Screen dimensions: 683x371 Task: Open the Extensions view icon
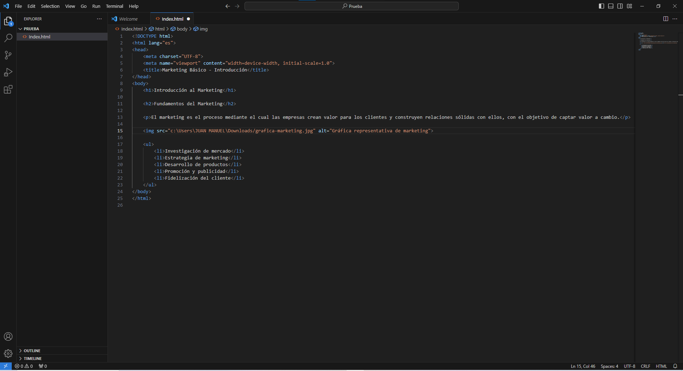pos(8,89)
